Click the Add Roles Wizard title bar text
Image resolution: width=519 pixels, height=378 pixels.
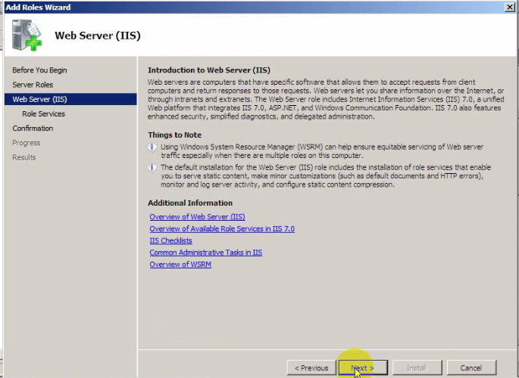(38, 8)
